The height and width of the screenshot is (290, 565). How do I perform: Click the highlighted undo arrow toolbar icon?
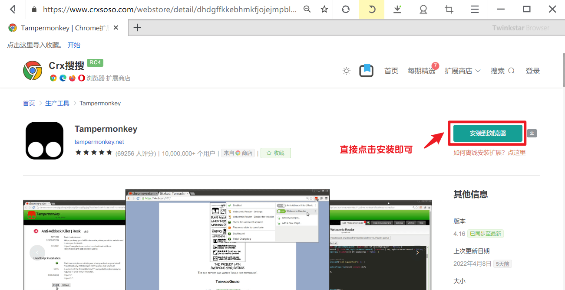pyautogui.click(x=372, y=9)
